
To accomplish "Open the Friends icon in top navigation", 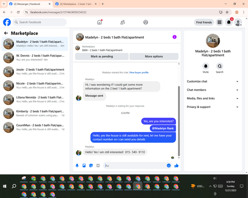I will 123,22.
